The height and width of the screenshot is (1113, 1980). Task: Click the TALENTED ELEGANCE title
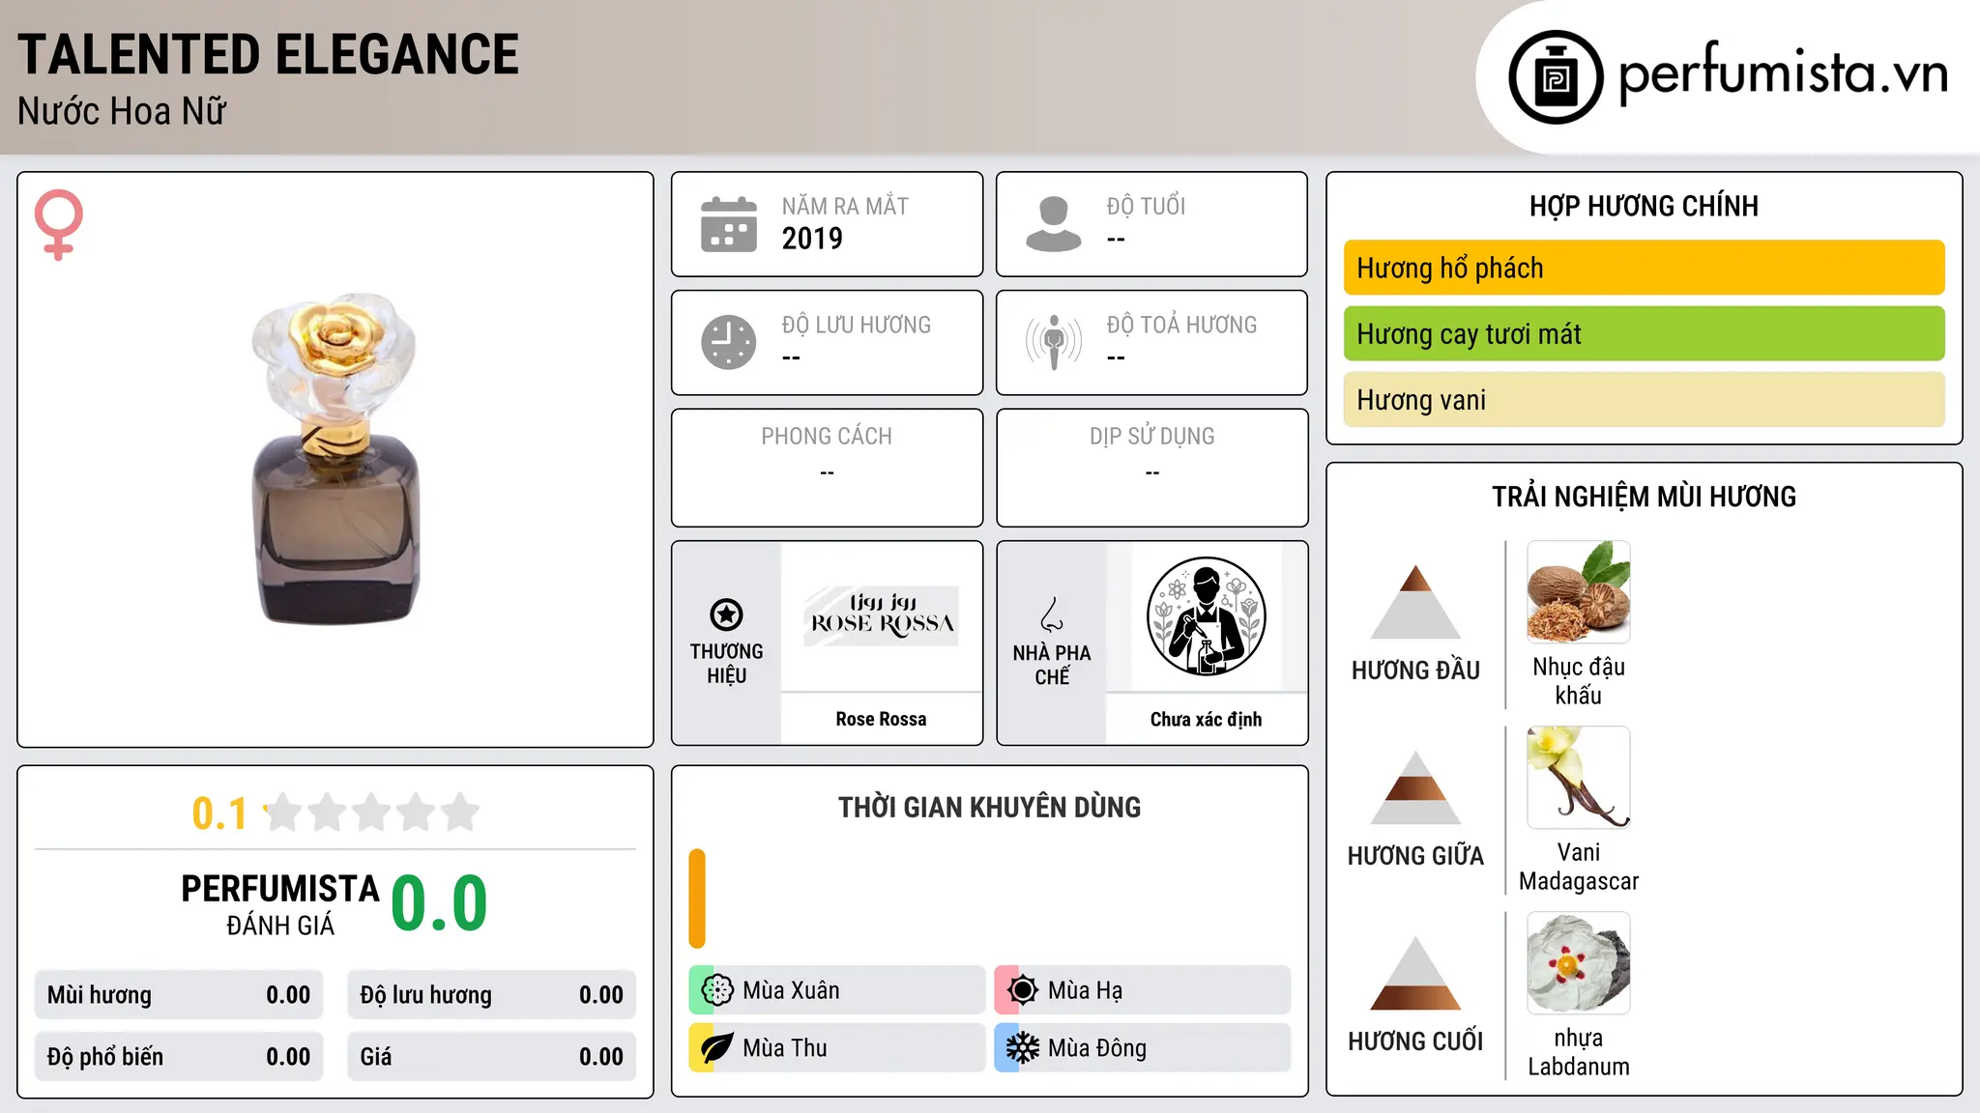click(268, 54)
